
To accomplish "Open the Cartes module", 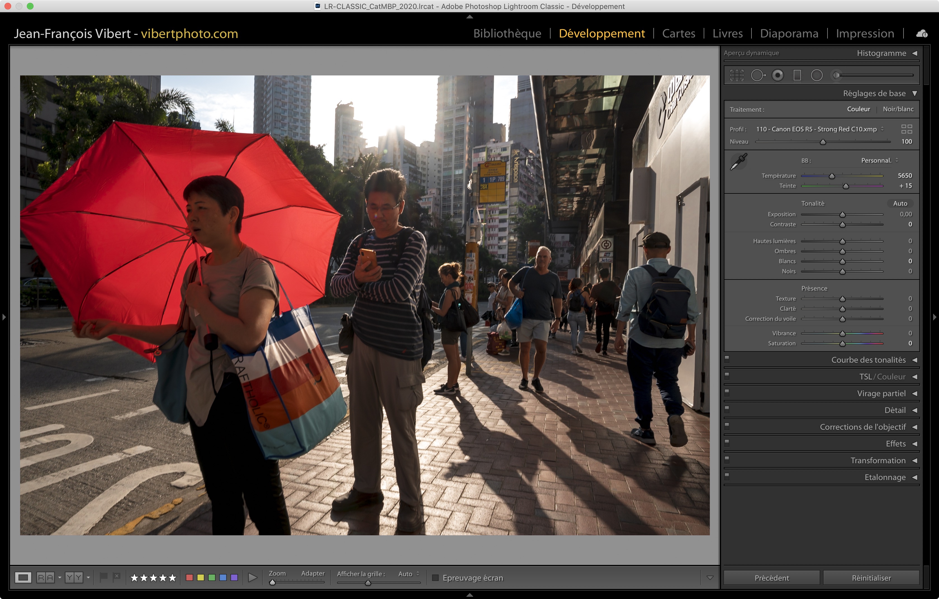I will click(x=679, y=34).
